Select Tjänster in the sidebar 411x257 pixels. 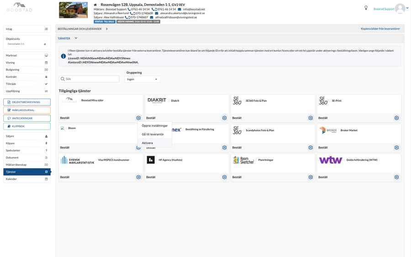27,172
